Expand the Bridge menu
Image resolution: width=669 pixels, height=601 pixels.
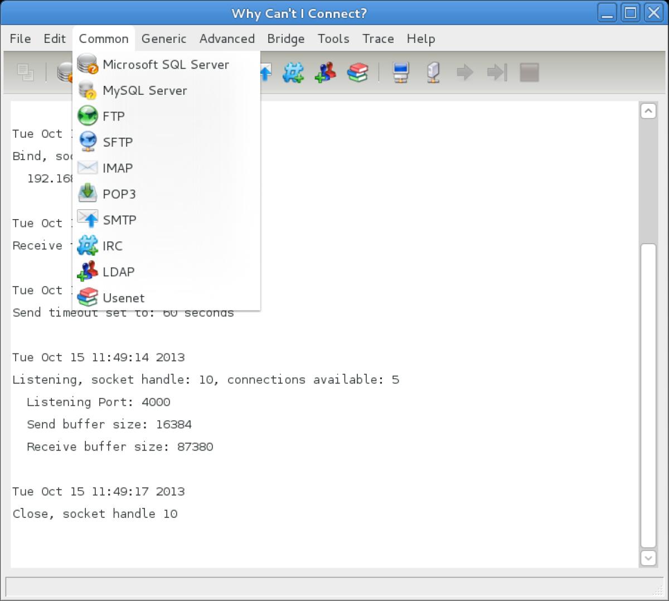coord(285,39)
